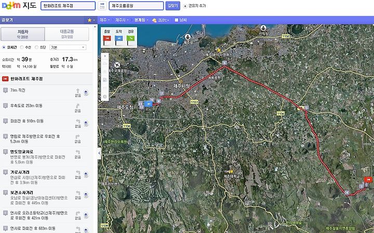Open the 26.8°C weather dropdown
The image size is (374, 233).
click(161, 20)
